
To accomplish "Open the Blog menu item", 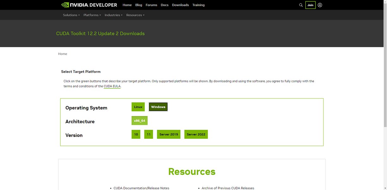I will point(139,5).
